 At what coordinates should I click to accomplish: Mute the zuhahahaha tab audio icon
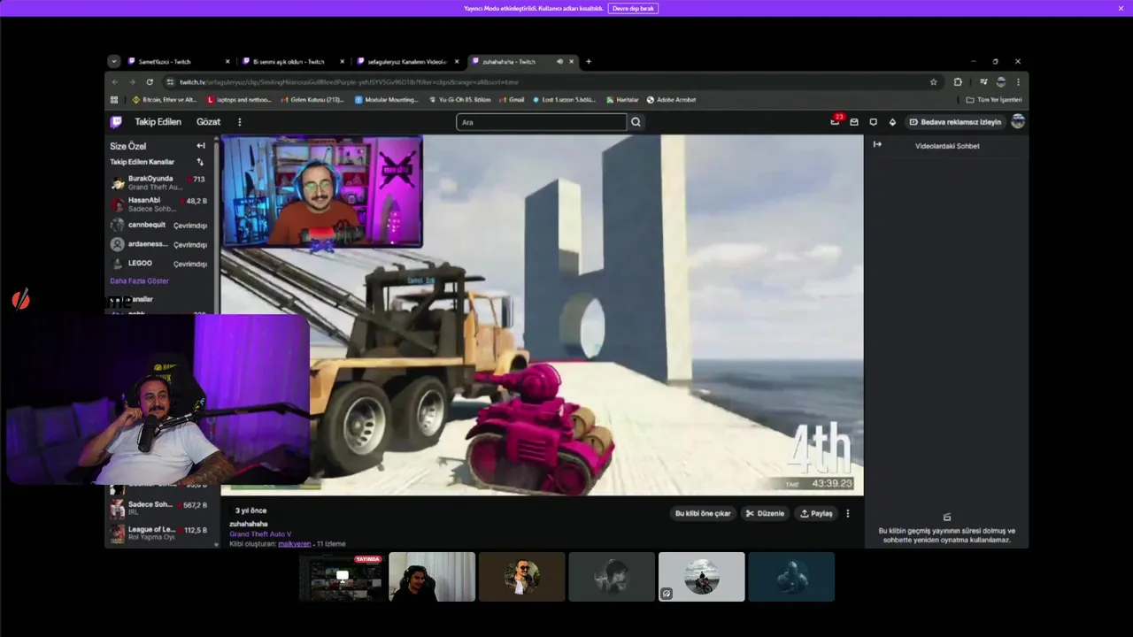[x=559, y=62]
